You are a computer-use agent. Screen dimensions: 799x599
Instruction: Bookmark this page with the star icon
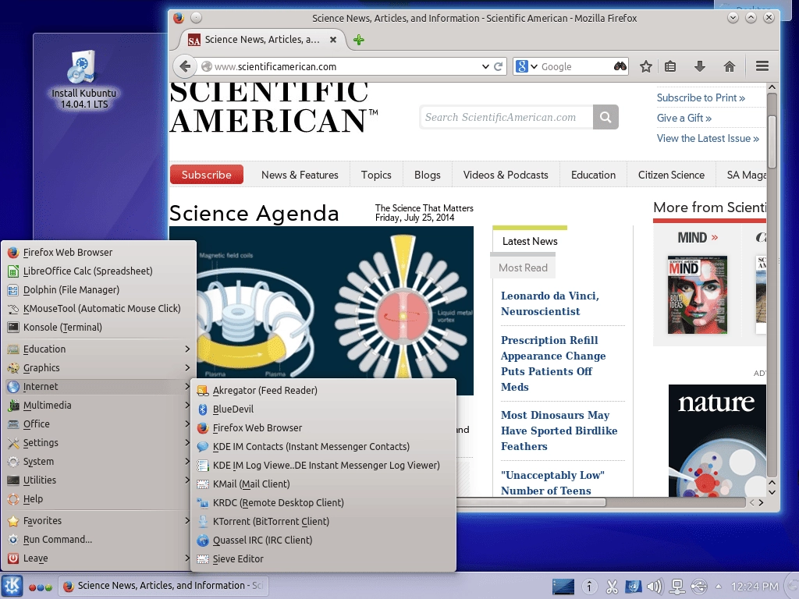click(x=645, y=66)
